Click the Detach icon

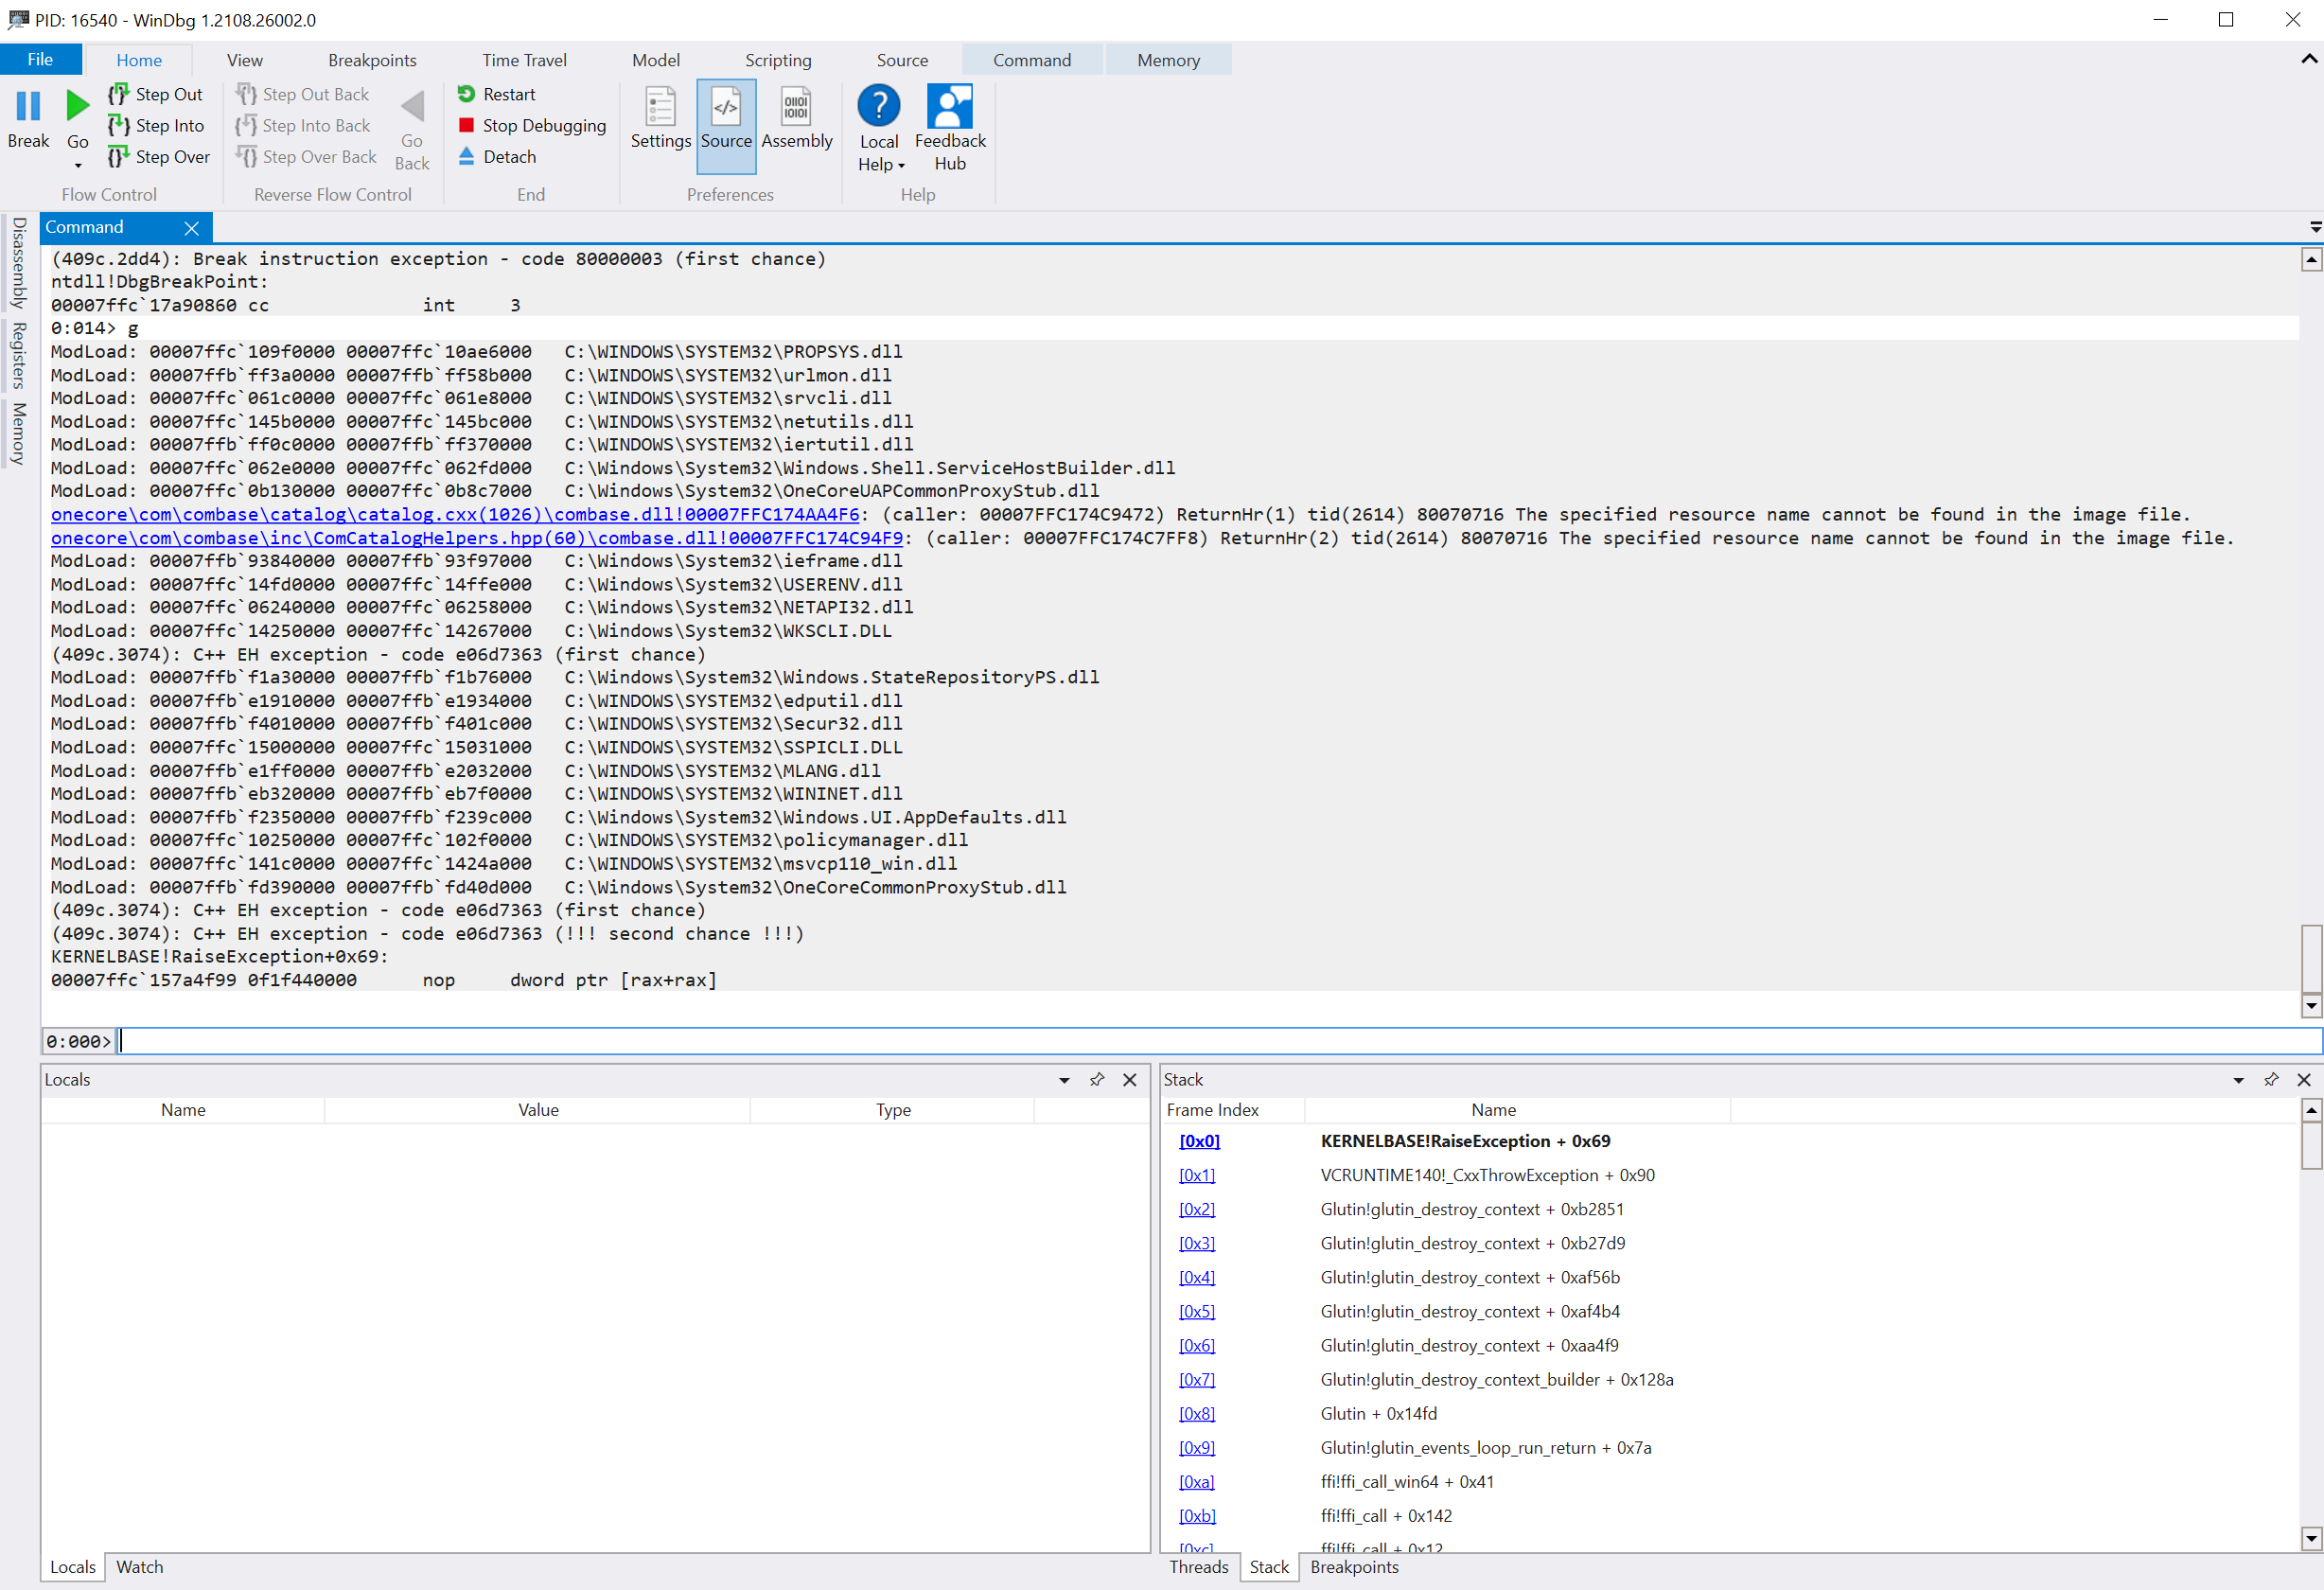pos(467,156)
